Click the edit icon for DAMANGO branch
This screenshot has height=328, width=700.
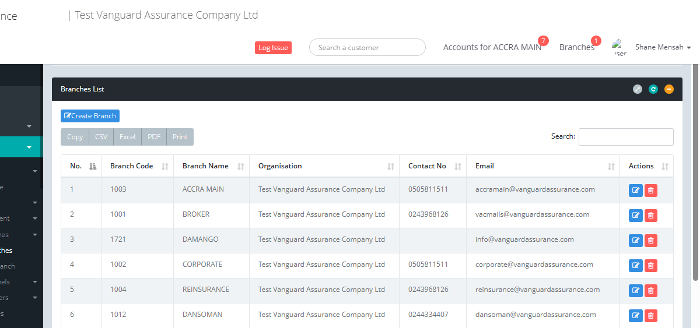click(x=635, y=240)
